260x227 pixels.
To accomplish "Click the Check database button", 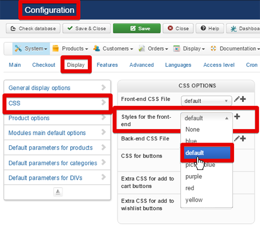I will click(x=33, y=29).
